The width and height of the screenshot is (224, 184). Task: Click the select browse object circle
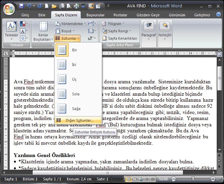tap(219, 161)
